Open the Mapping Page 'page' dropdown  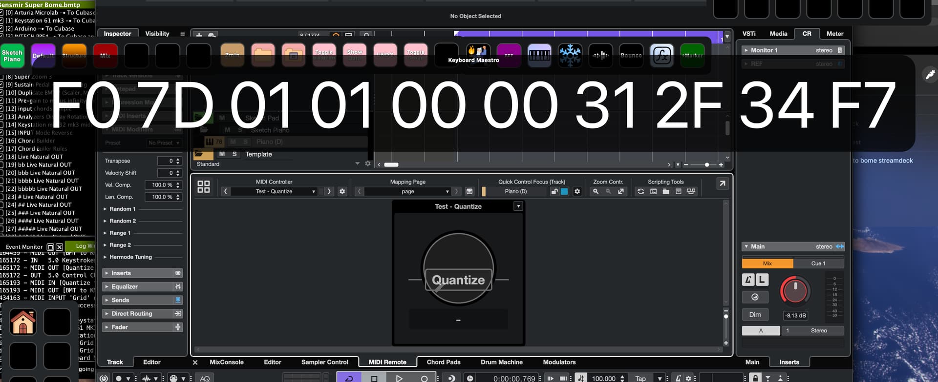(407, 191)
